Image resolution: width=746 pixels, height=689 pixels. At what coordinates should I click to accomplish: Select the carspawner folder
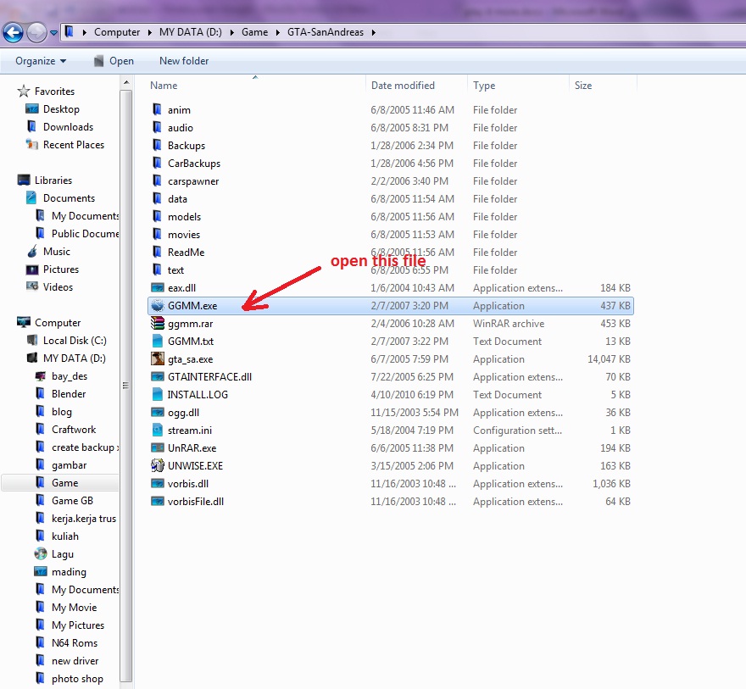pyautogui.click(x=193, y=181)
